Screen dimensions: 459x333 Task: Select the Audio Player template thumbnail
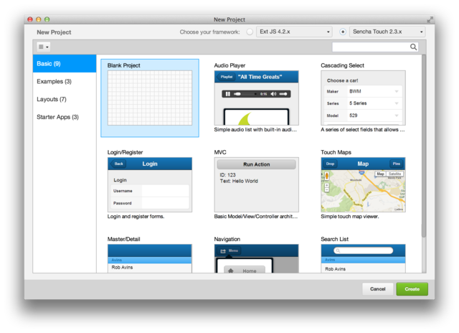point(256,98)
